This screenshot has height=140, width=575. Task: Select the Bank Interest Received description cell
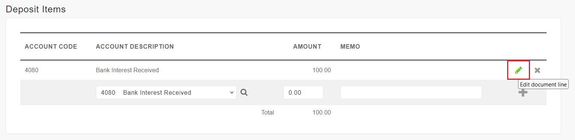pos(127,70)
